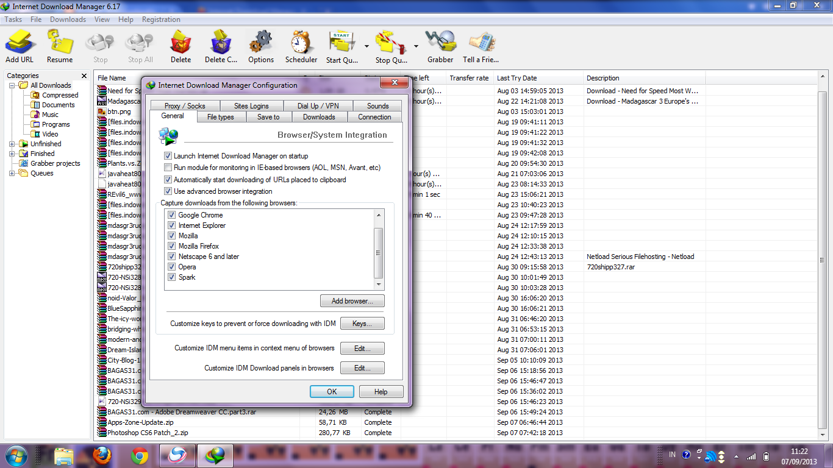The image size is (833, 468).
Task: Toggle Use advanced browser integration
Action: 168,191
